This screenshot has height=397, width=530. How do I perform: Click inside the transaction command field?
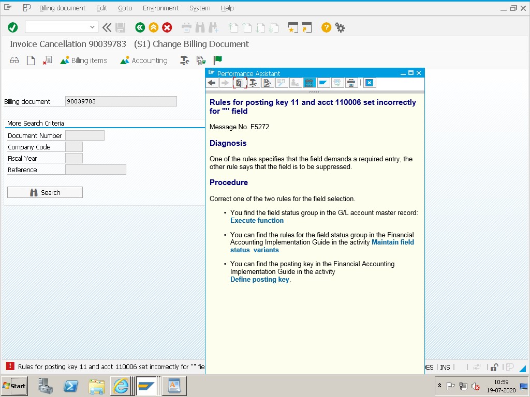click(57, 27)
